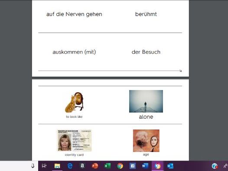Open the Get Help icon in the system tray

pyautogui.click(x=215, y=166)
